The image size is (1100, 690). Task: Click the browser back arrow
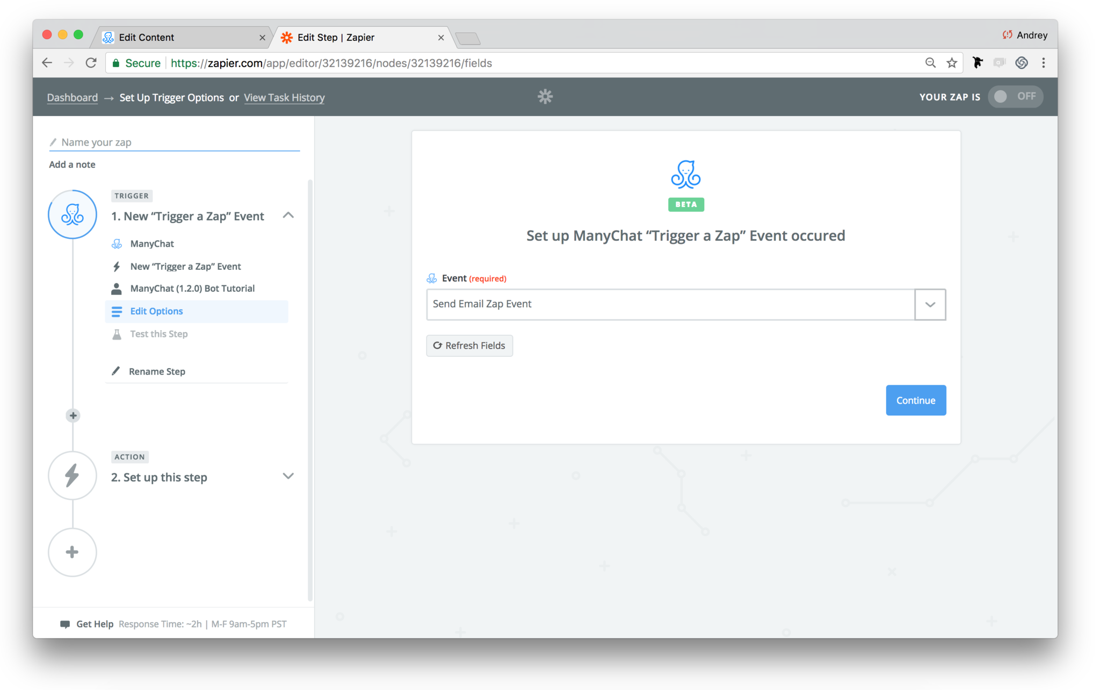coord(47,63)
